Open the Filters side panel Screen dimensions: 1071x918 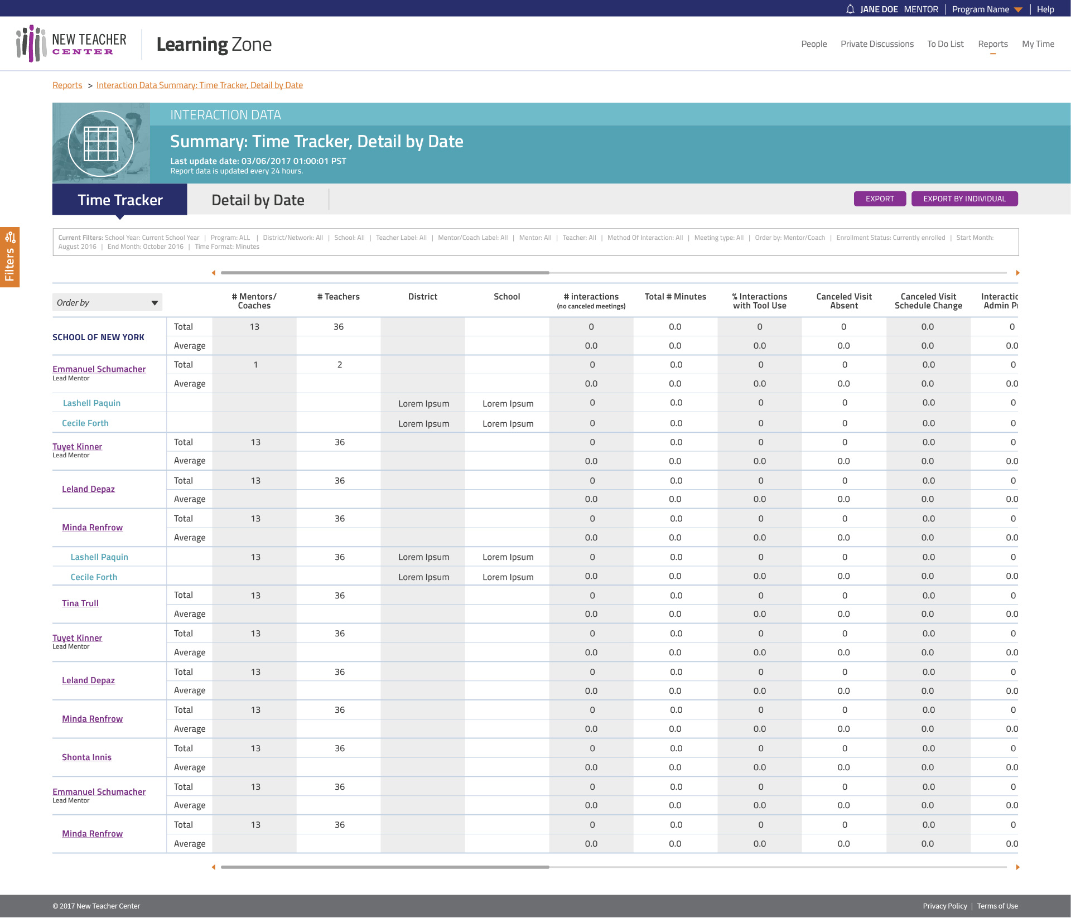coord(9,257)
